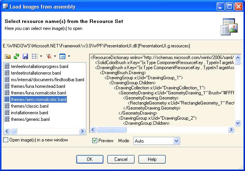
Task: Open the Mode combo box set to Auto
Action: (x=157, y=141)
